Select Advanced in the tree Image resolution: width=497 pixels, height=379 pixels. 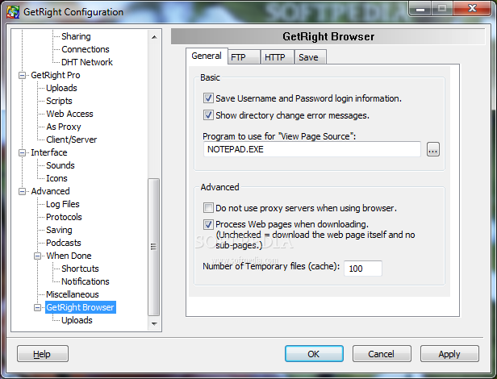point(50,191)
